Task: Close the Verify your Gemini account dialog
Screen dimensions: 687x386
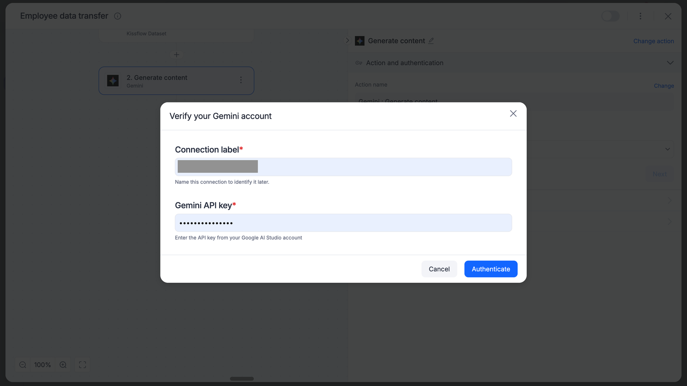Action: tap(513, 114)
